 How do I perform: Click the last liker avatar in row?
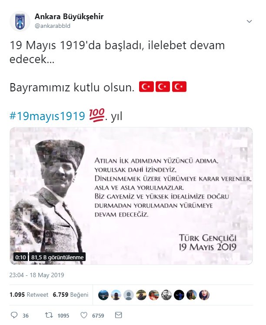coord(204,295)
